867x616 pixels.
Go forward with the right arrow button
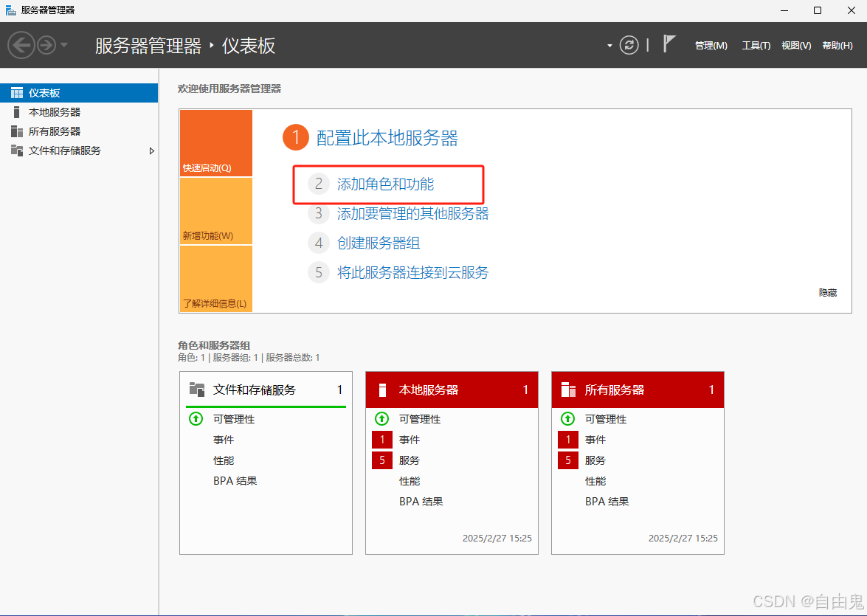(46, 45)
